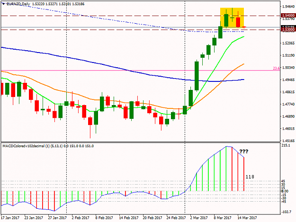The width and height of the screenshot is (296, 222).
Task: Select the pink 23.6 Fibonacci line
Action: (140, 71)
